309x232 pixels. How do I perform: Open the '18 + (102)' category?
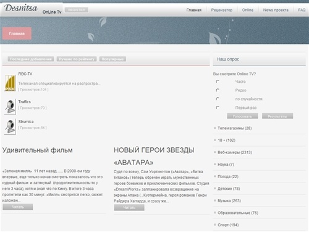pos(226,140)
